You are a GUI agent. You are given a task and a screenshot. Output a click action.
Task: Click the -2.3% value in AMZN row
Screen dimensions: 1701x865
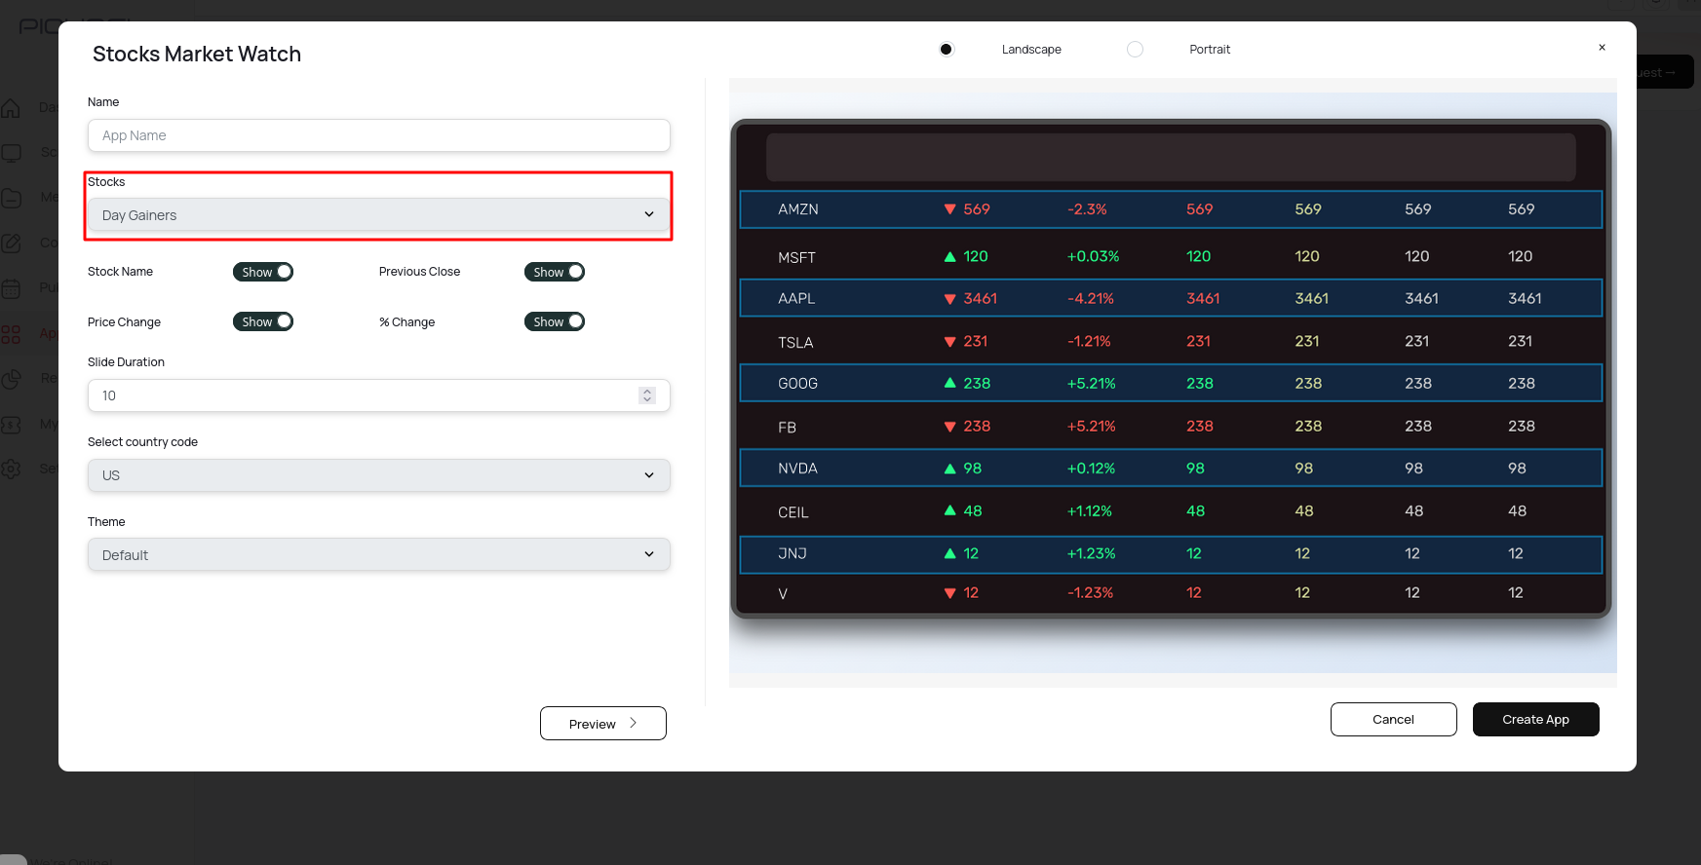coord(1087,209)
